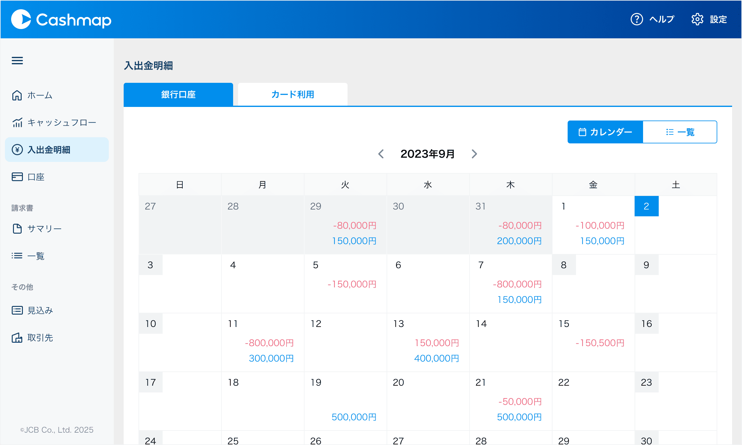The height and width of the screenshot is (445, 742).
Task: Open the キャッシュフロー chart icon
Action: 17,123
